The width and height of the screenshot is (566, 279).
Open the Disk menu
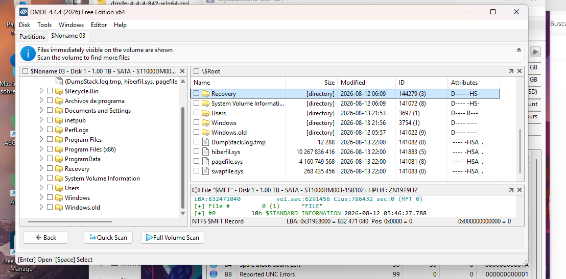(x=25, y=25)
